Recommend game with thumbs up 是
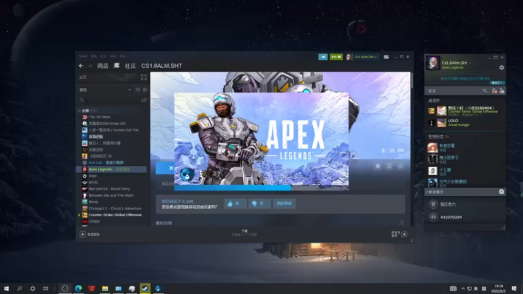The width and height of the screenshot is (523, 294). click(235, 203)
